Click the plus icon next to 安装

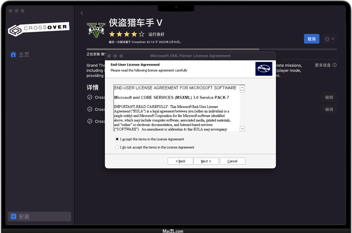coord(14,216)
